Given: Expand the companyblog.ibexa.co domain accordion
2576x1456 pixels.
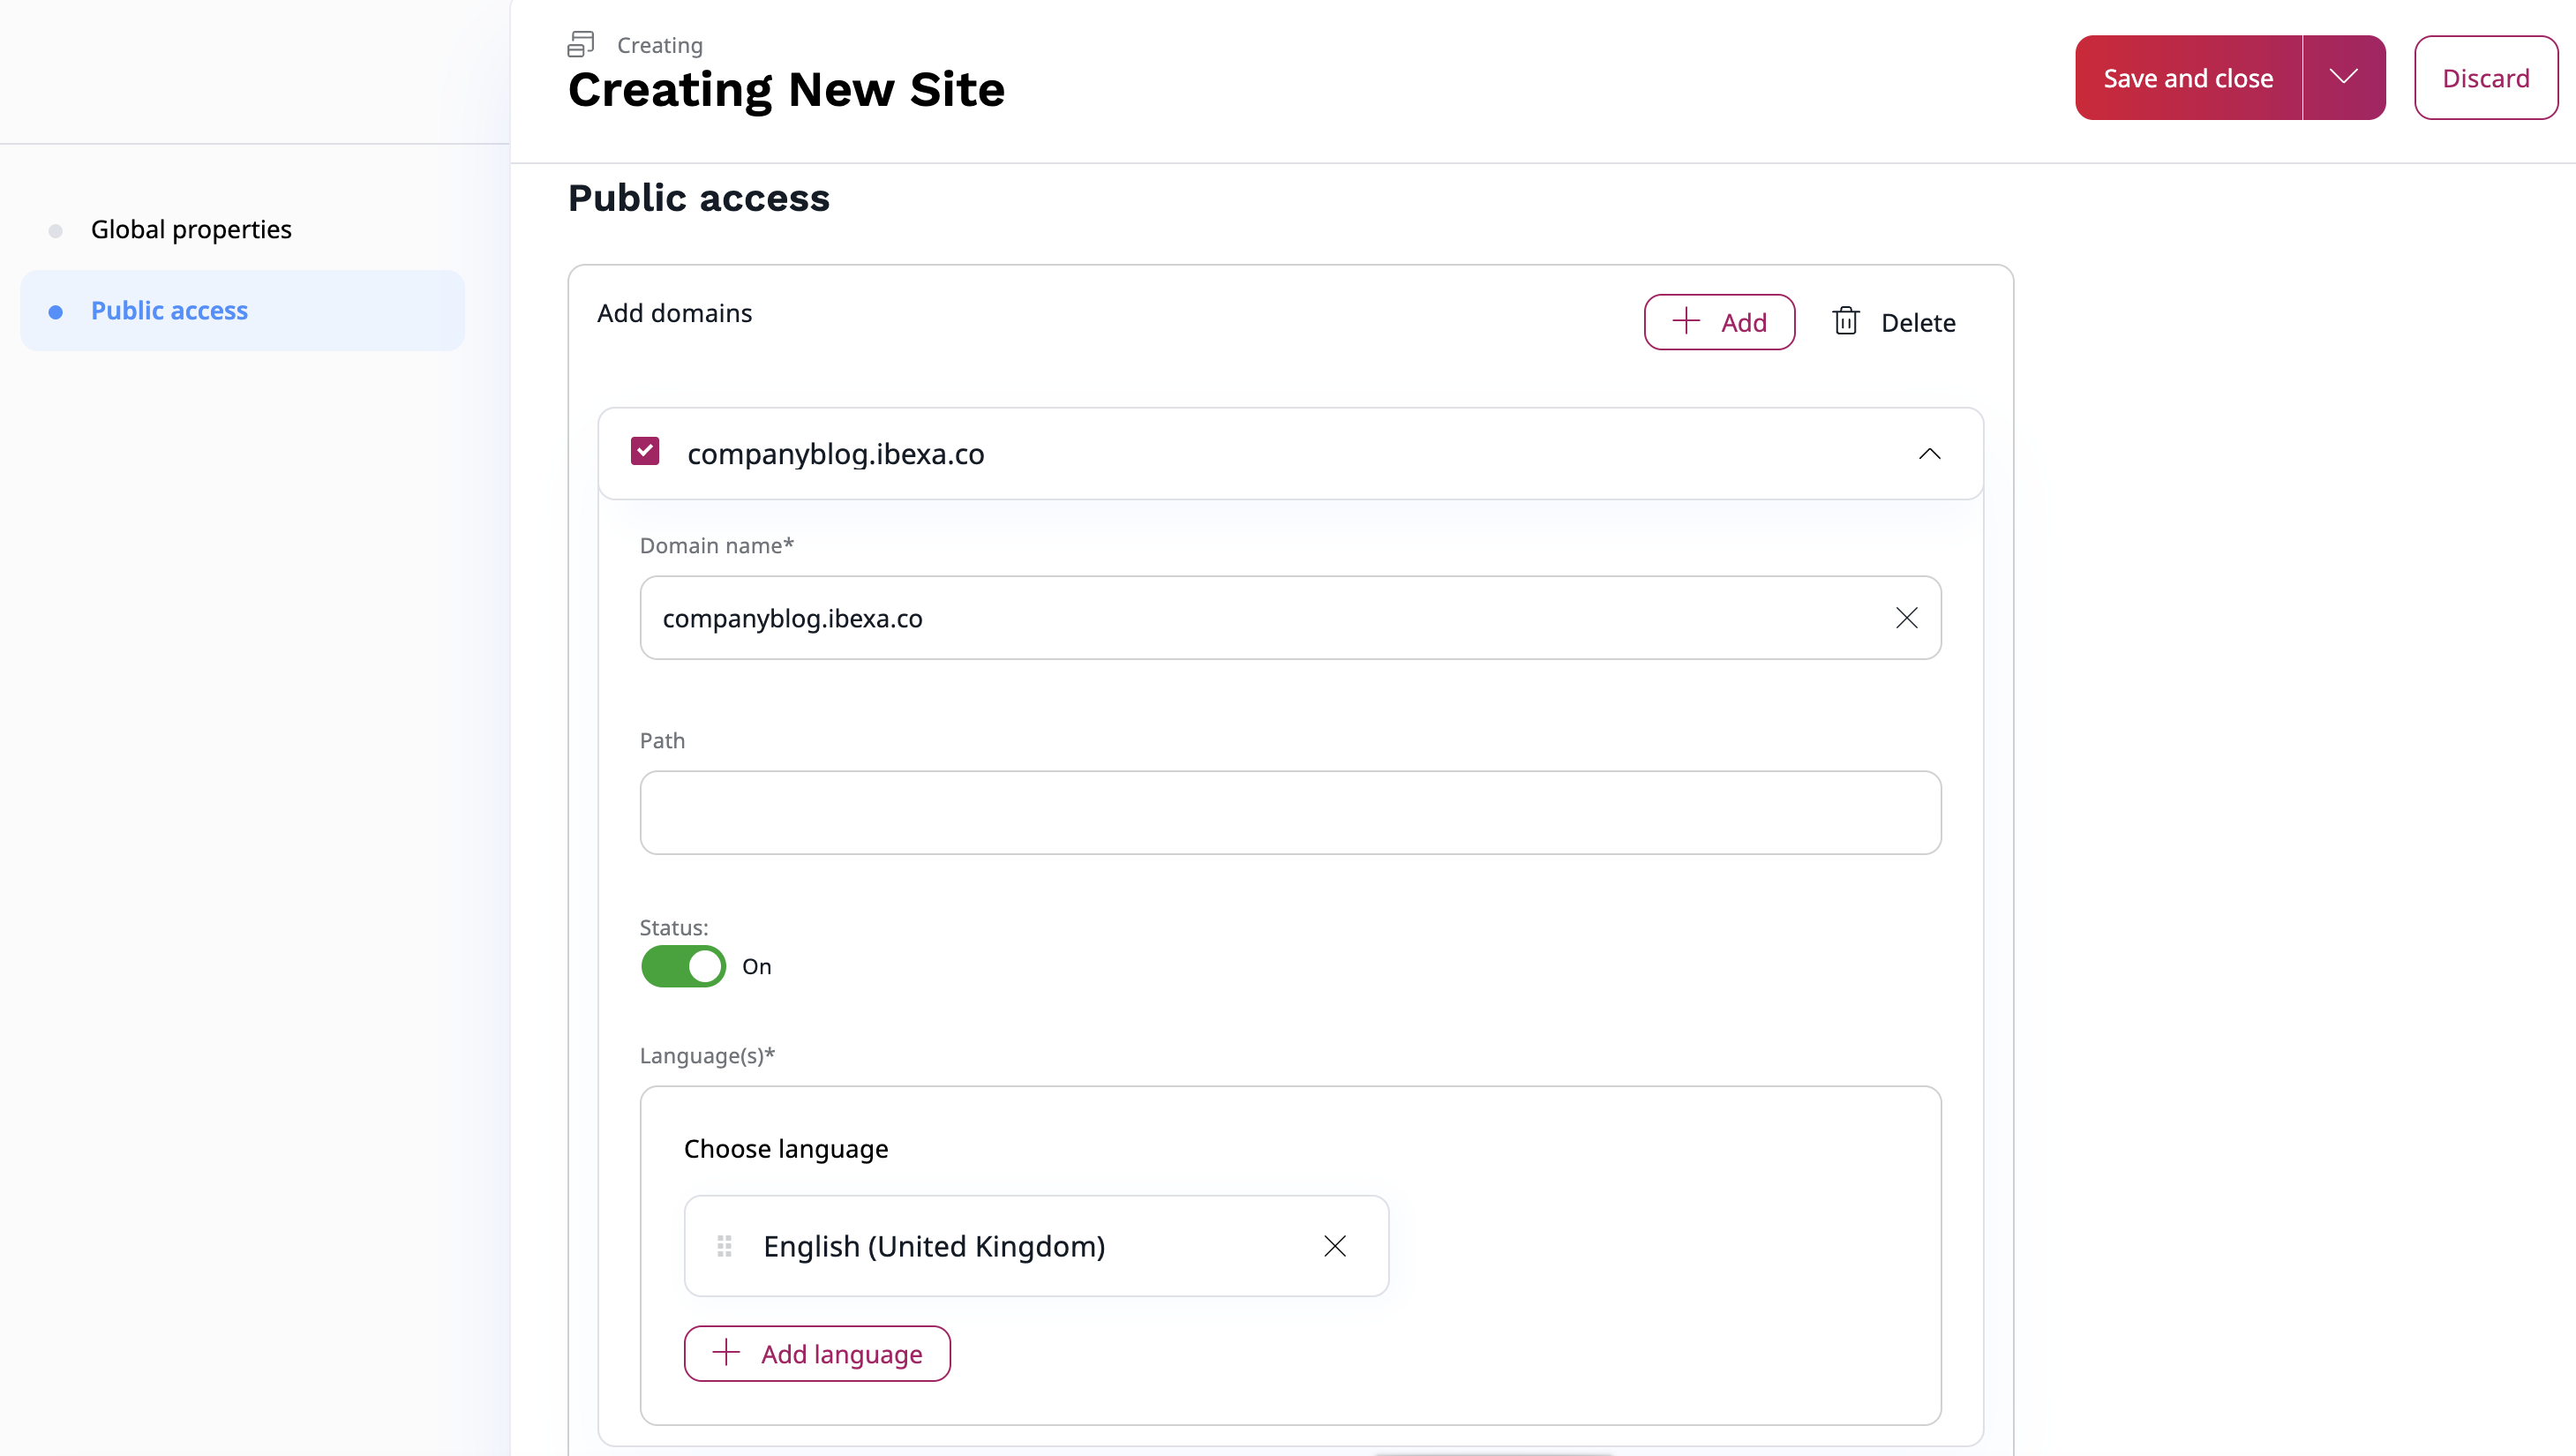Looking at the screenshot, I should click(x=1930, y=453).
